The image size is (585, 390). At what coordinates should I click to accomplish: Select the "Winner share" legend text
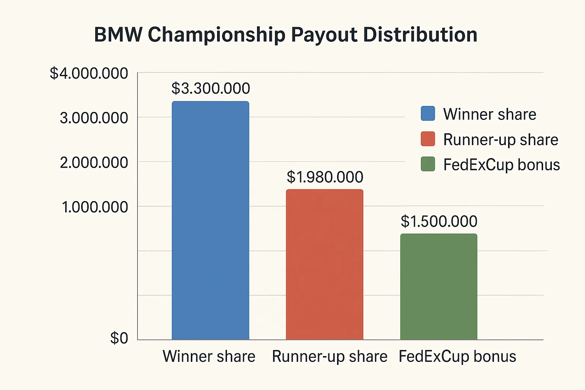point(489,114)
